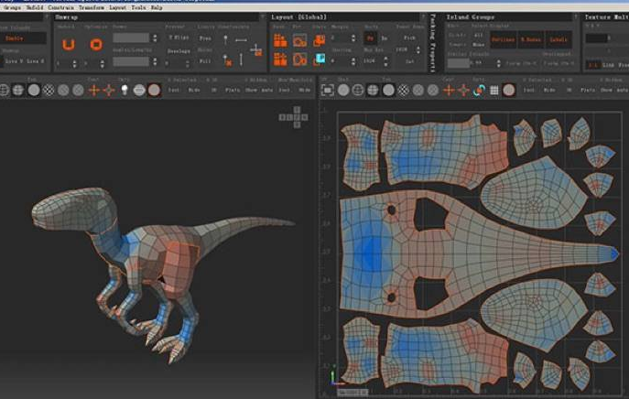Toggle the On units button in Layout
The height and width of the screenshot is (399, 629).
click(x=371, y=39)
